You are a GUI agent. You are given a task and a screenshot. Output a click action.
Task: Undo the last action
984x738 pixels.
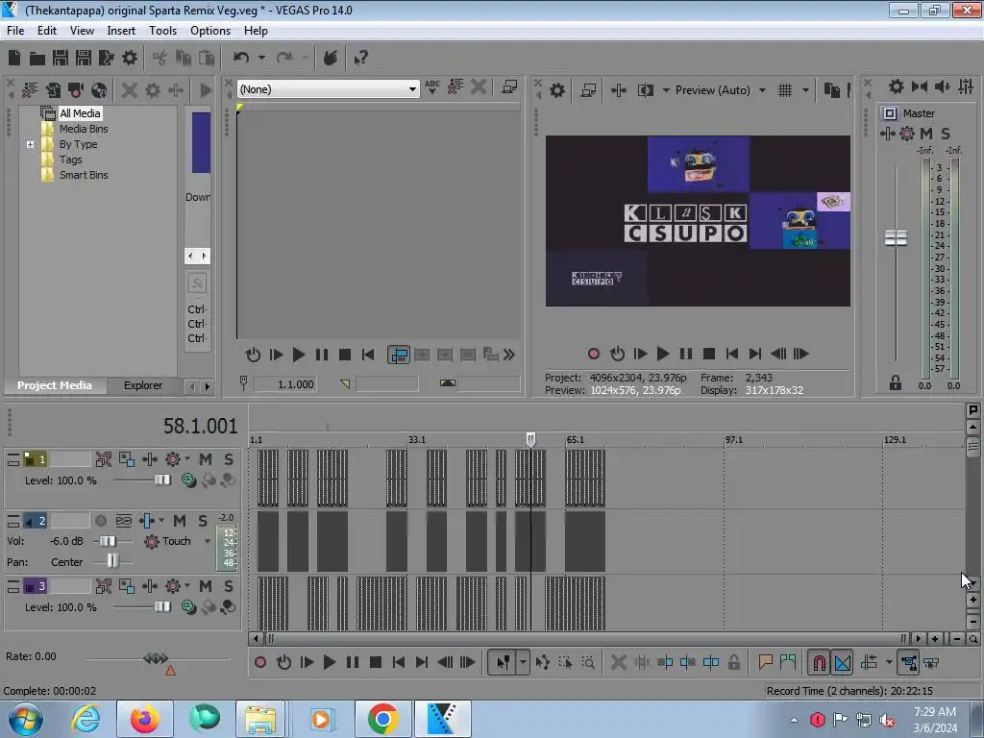click(x=240, y=58)
